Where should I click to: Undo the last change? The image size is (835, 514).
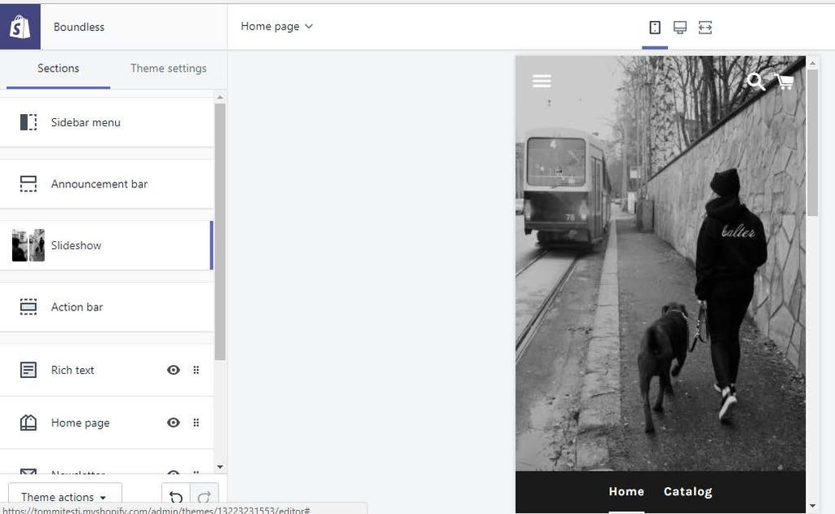click(x=176, y=497)
